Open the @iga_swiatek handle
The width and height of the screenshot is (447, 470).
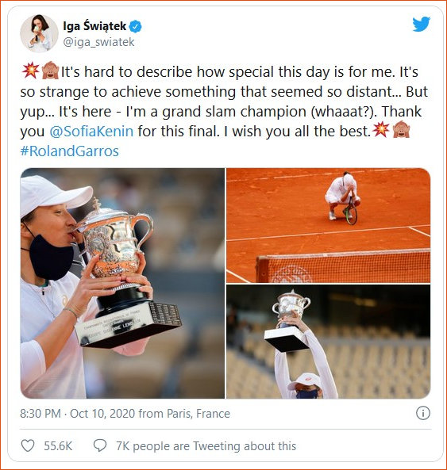(x=98, y=42)
